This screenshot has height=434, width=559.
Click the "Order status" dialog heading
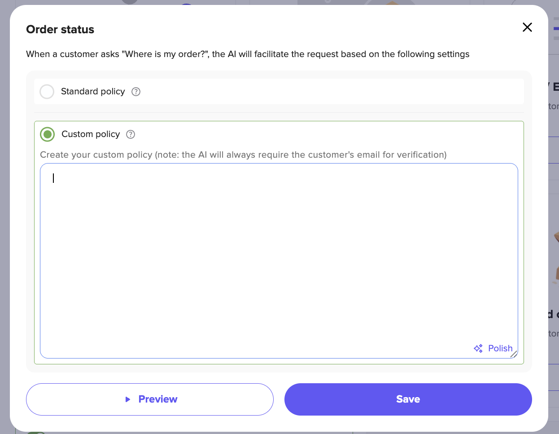point(60,30)
